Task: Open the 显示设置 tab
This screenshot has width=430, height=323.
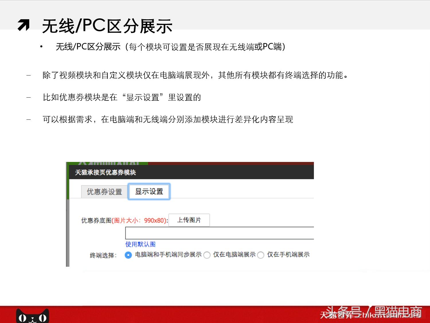Action: point(149,190)
